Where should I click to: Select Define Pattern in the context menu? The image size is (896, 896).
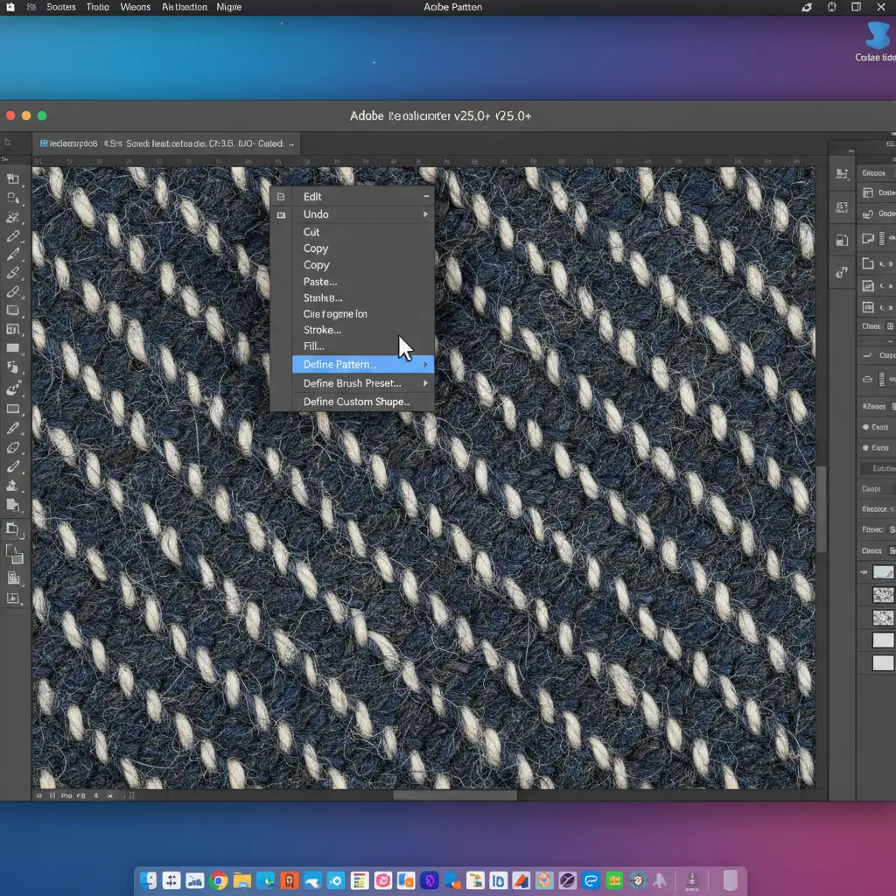tap(339, 364)
